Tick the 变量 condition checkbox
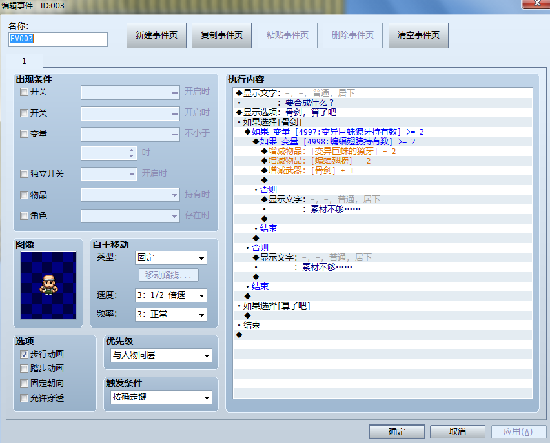The height and width of the screenshot is (443, 550). [x=24, y=134]
